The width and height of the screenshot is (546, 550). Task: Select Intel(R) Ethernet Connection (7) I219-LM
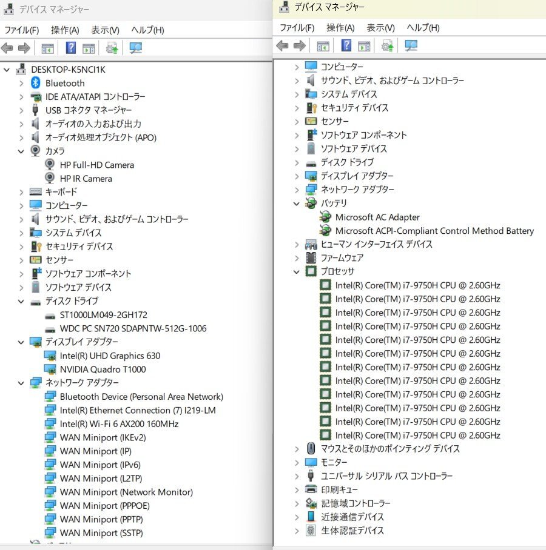point(138,411)
